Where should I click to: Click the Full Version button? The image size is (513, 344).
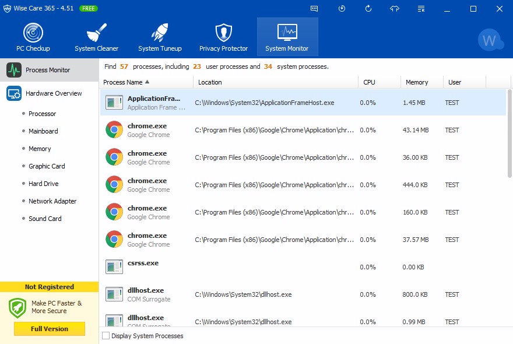point(50,329)
